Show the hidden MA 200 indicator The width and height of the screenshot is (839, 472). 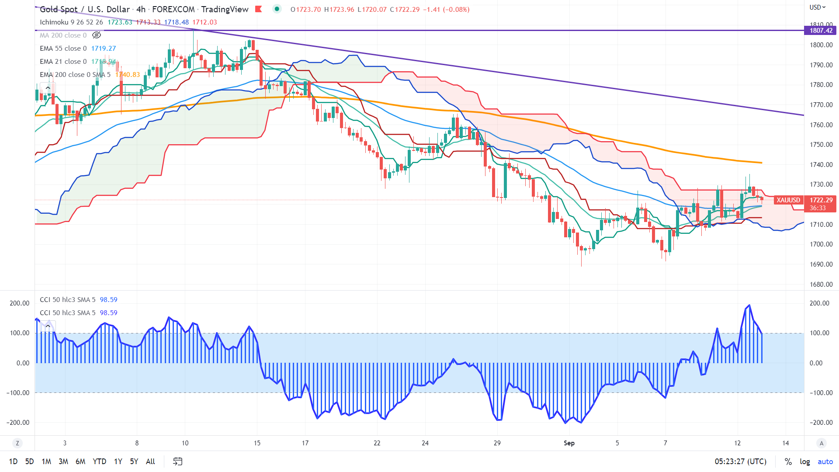[97, 35]
